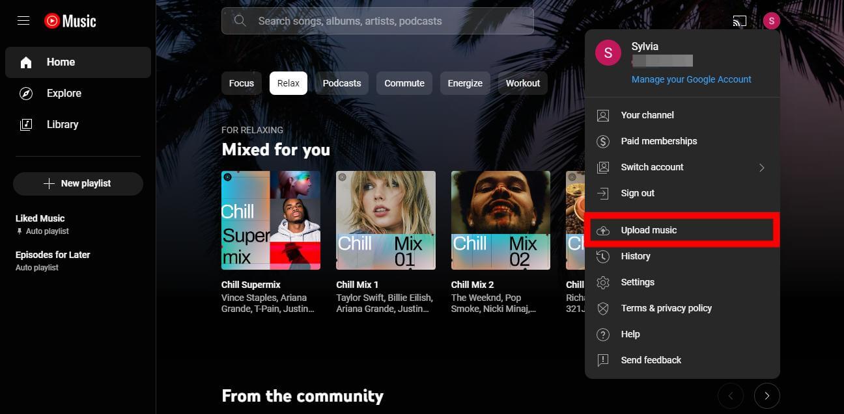Go to Library in sidebar
844x414 pixels.
(x=78, y=125)
